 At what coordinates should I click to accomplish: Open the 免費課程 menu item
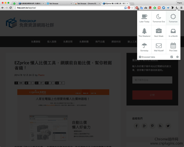pyautogui.click(x=36, y=42)
